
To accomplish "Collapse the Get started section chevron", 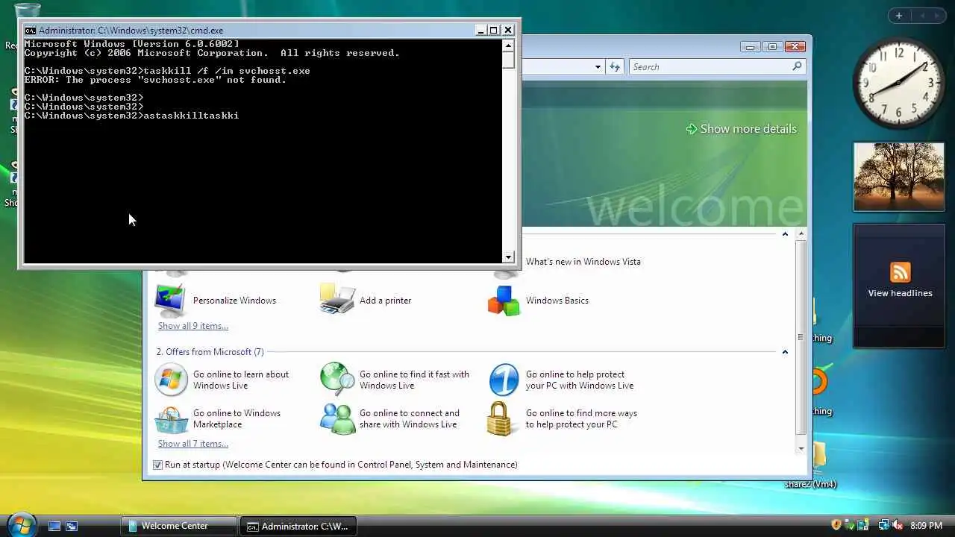I will point(785,234).
